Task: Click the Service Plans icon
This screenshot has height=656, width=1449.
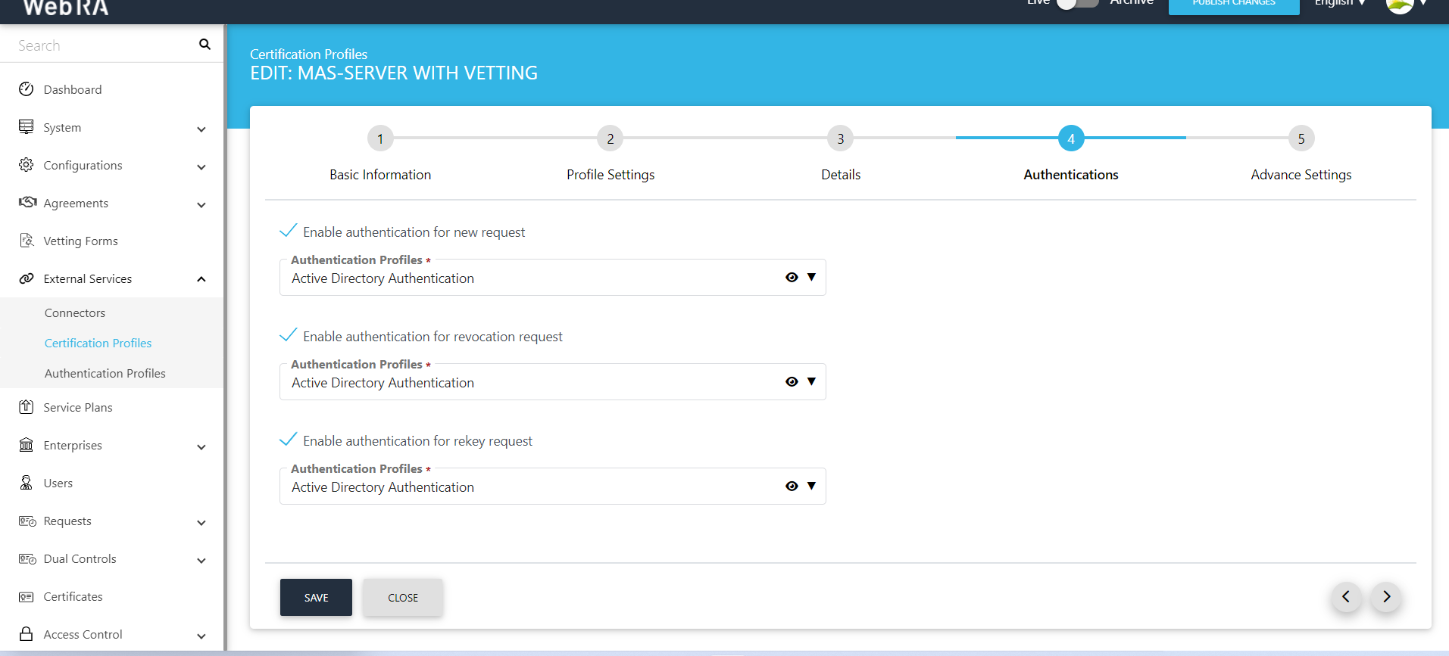Action: pos(27,407)
